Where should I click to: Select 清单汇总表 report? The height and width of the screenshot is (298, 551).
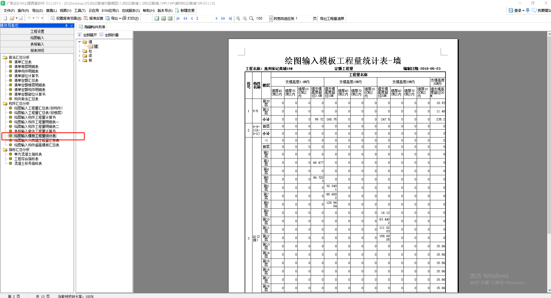pyautogui.click(x=23, y=62)
